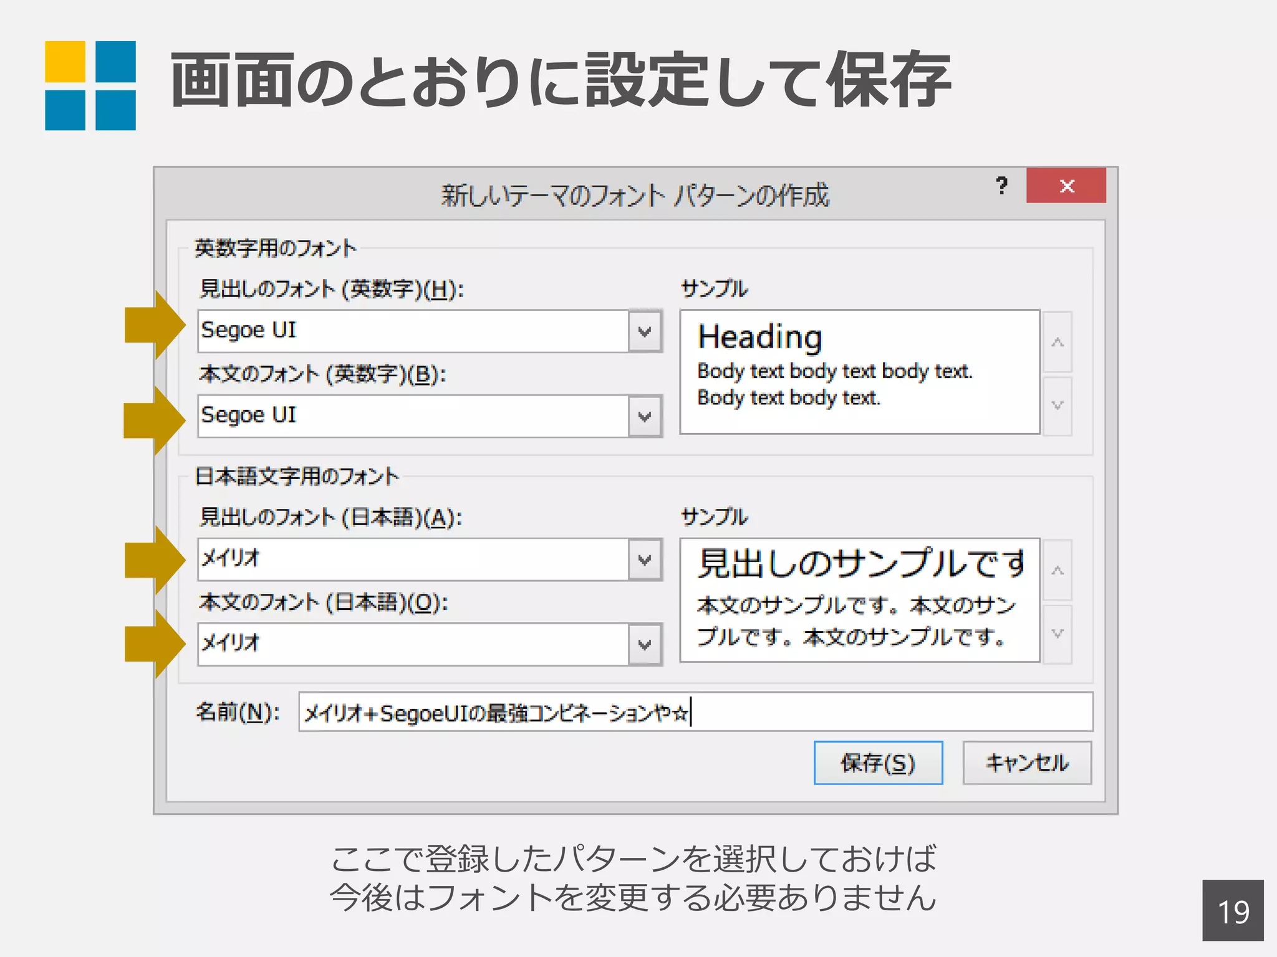Image resolution: width=1277 pixels, height=957 pixels.
Task: Click the dialog title 新しいテーマのフォント パターンの作成
Action: click(x=635, y=195)
